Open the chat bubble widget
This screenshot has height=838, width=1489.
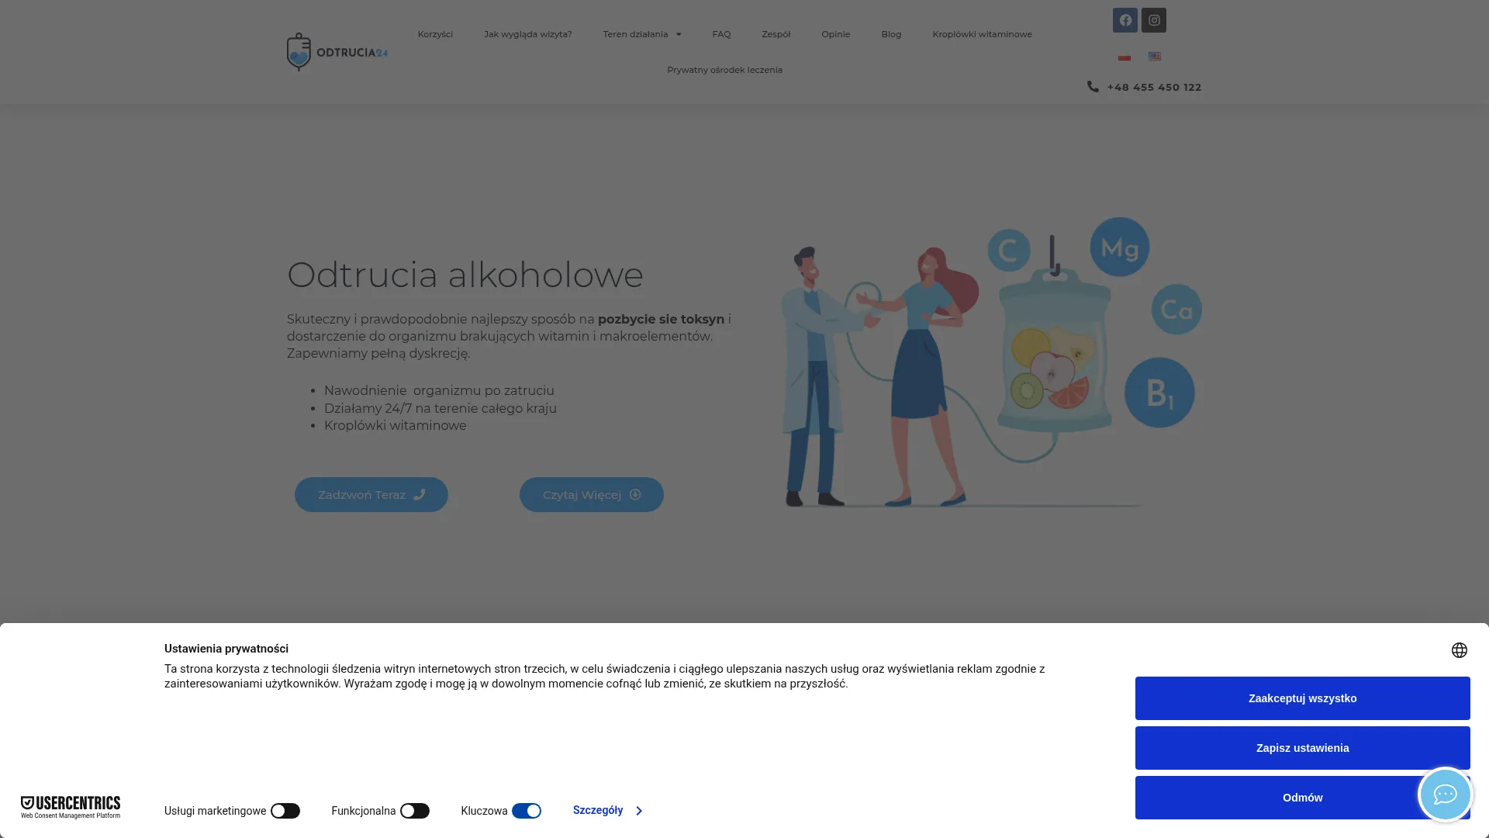tap(1444, 794)
